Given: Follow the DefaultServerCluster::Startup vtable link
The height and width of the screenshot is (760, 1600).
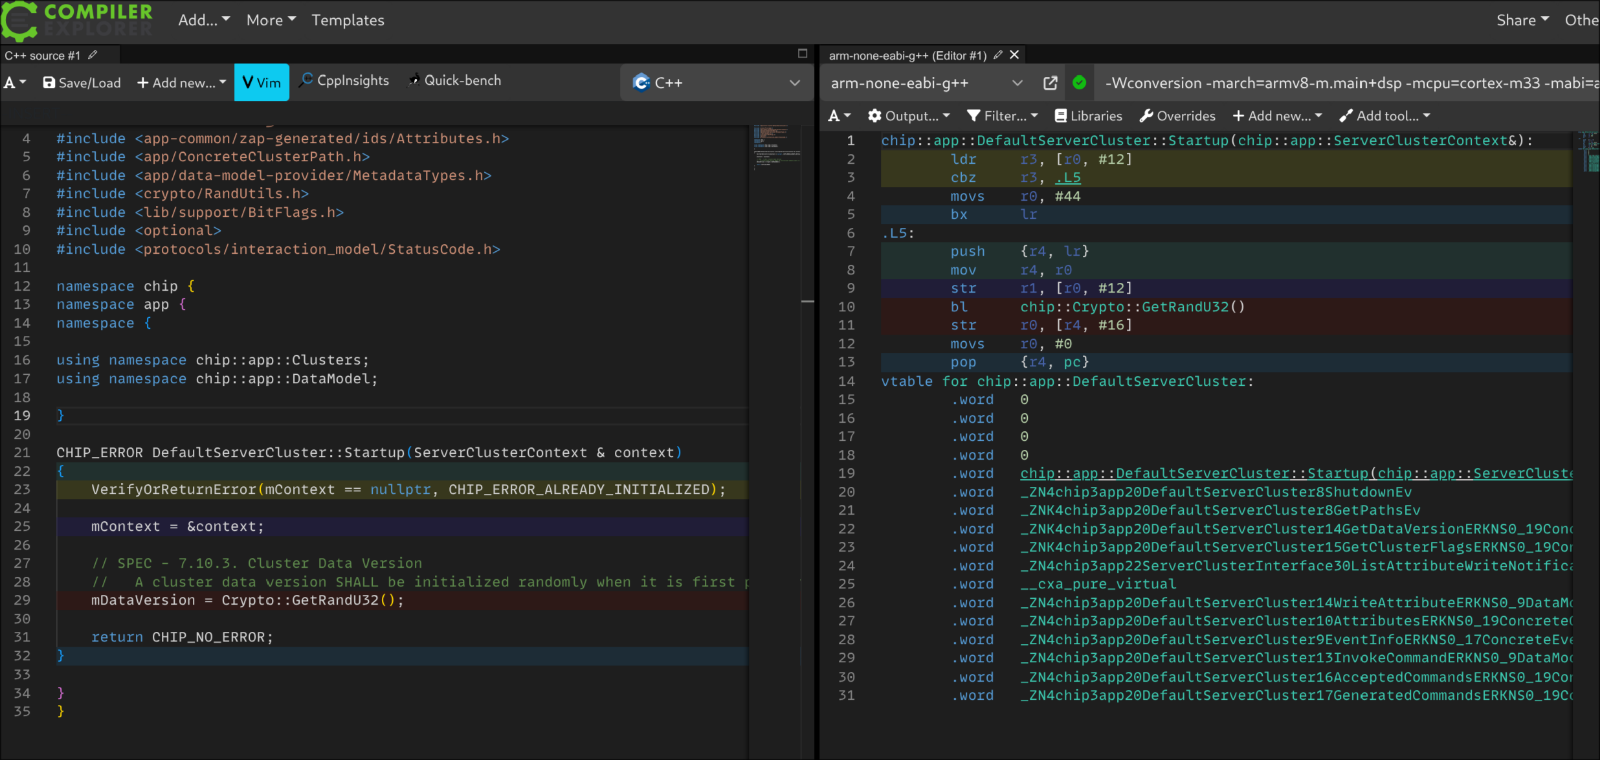Looking at the screenshot, I should [1296, 473].
